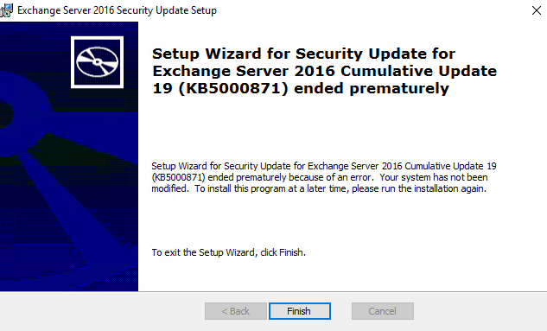Click the line 'To exit the Setup Wizard'
This screenshot has width=547, height=331.
coord(228,252)
